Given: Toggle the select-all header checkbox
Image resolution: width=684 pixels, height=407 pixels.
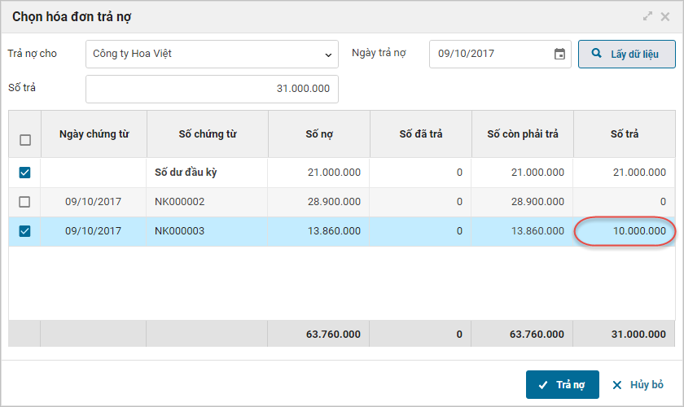Looking at the screenshot, I should [x=25, y=140].
